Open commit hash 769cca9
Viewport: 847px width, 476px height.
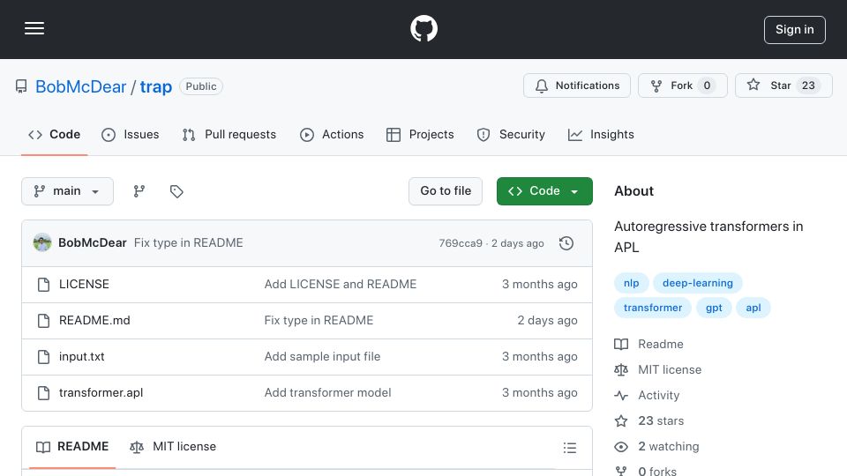pos(461,243)
